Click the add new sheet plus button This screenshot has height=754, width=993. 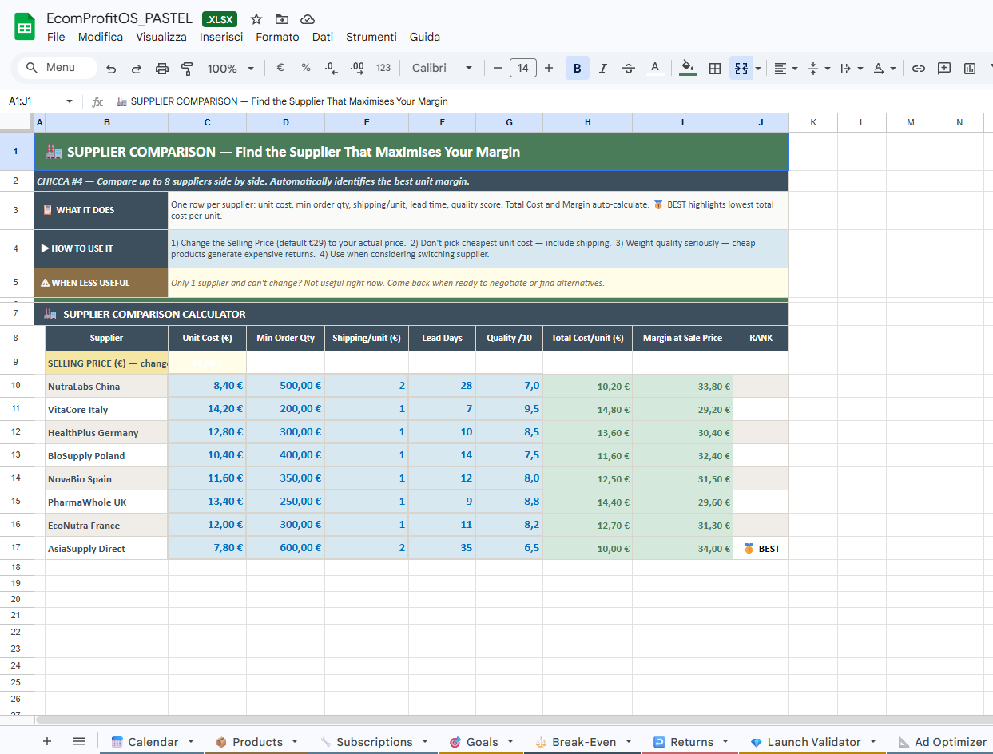point(47,742)
